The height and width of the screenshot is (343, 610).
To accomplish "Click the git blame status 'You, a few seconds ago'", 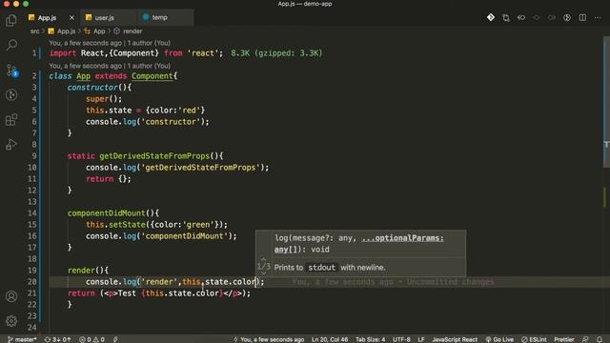I will [269, 339].
